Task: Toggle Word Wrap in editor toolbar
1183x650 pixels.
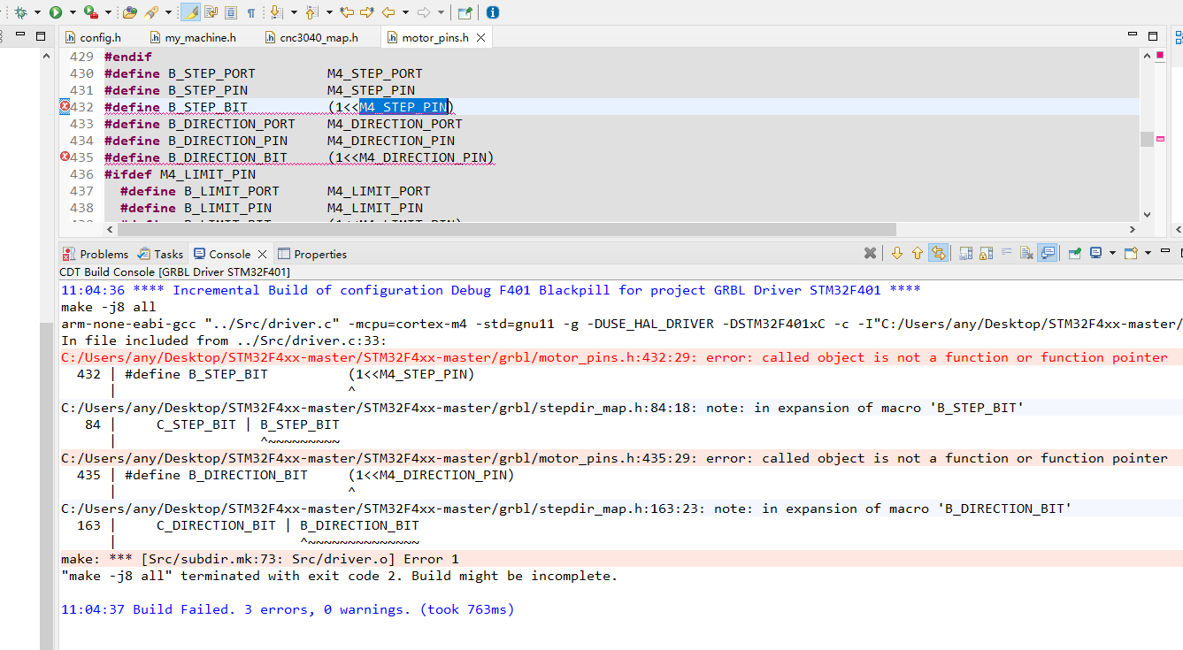Action: [211, 12]
